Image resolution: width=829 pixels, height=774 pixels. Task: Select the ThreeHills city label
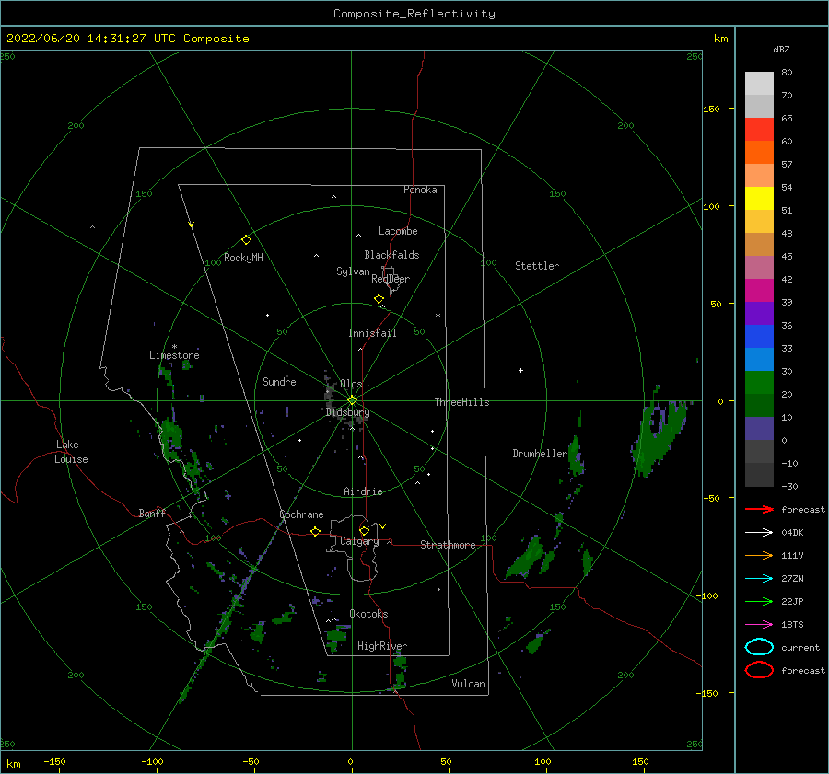pyautogui.click(x=461, y=402)
